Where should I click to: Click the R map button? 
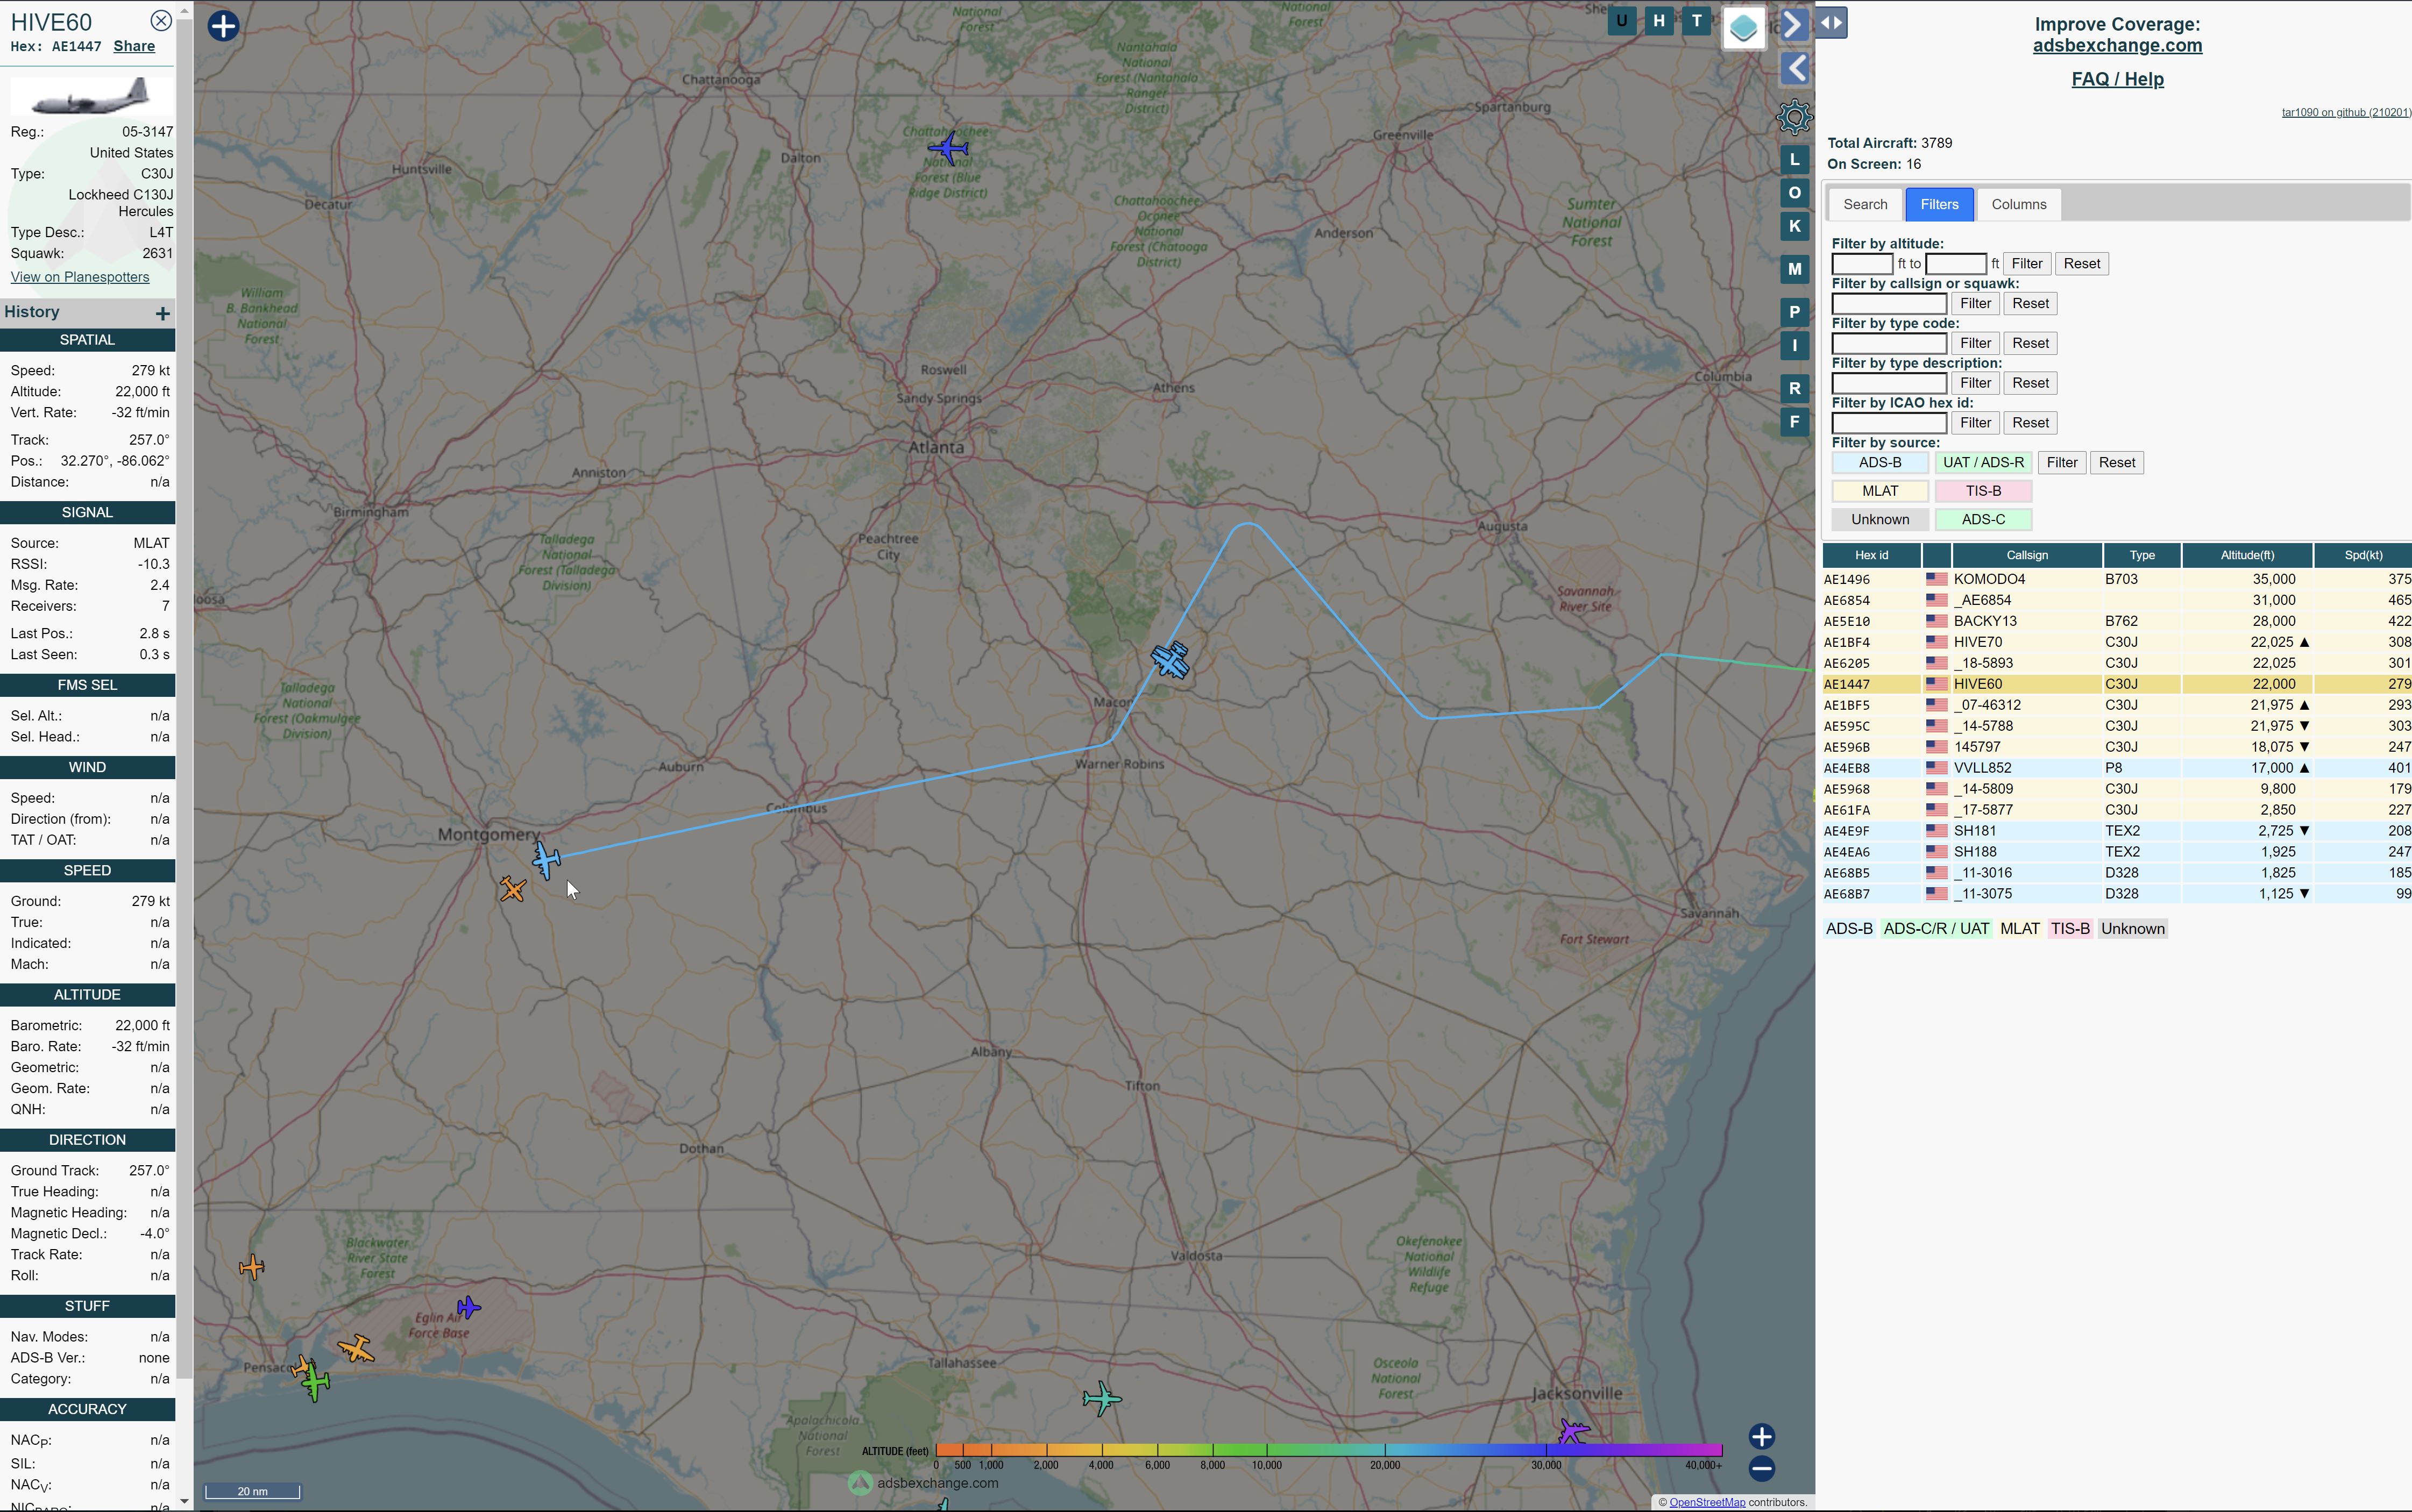(x=1794, y=389)
